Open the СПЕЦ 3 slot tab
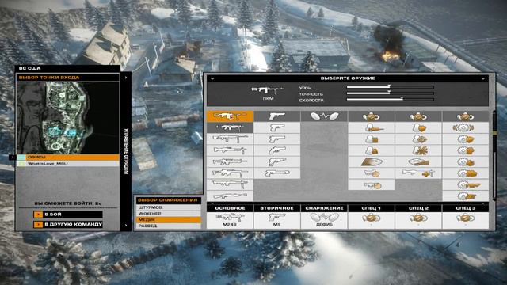The height and width of the screenshot is (285, 507). (466, 208)
